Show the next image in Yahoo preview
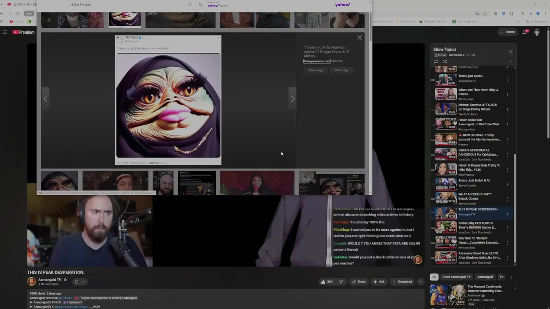Screen dimensions: 550x309 (293, 99)
